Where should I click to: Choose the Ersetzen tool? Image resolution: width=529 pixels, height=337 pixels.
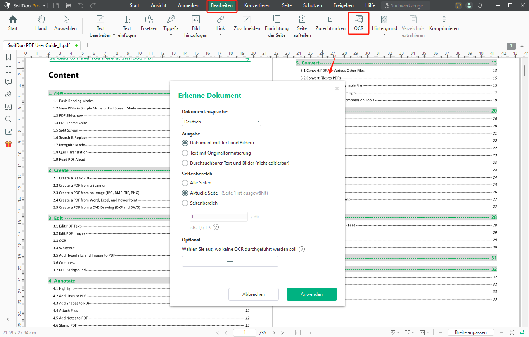click(x=149, y=23)
